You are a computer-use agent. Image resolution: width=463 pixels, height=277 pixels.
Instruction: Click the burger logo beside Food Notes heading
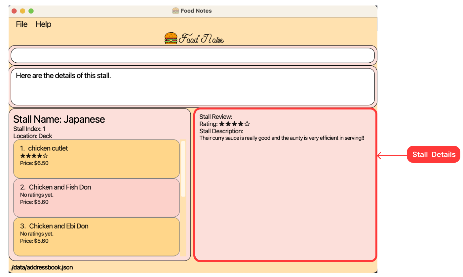171,38
